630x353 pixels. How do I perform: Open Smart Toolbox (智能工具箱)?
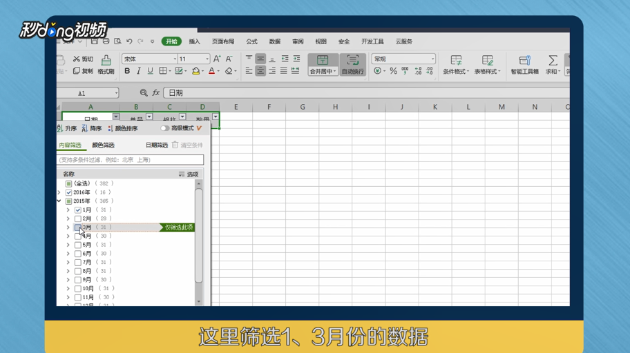coord(525,65)
